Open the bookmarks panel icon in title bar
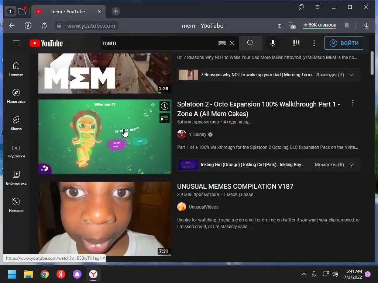The image size is (378, 283). point(301,7)
